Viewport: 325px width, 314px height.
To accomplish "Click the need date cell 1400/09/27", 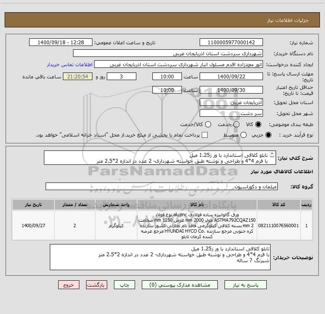I will (x=33, y=225).
